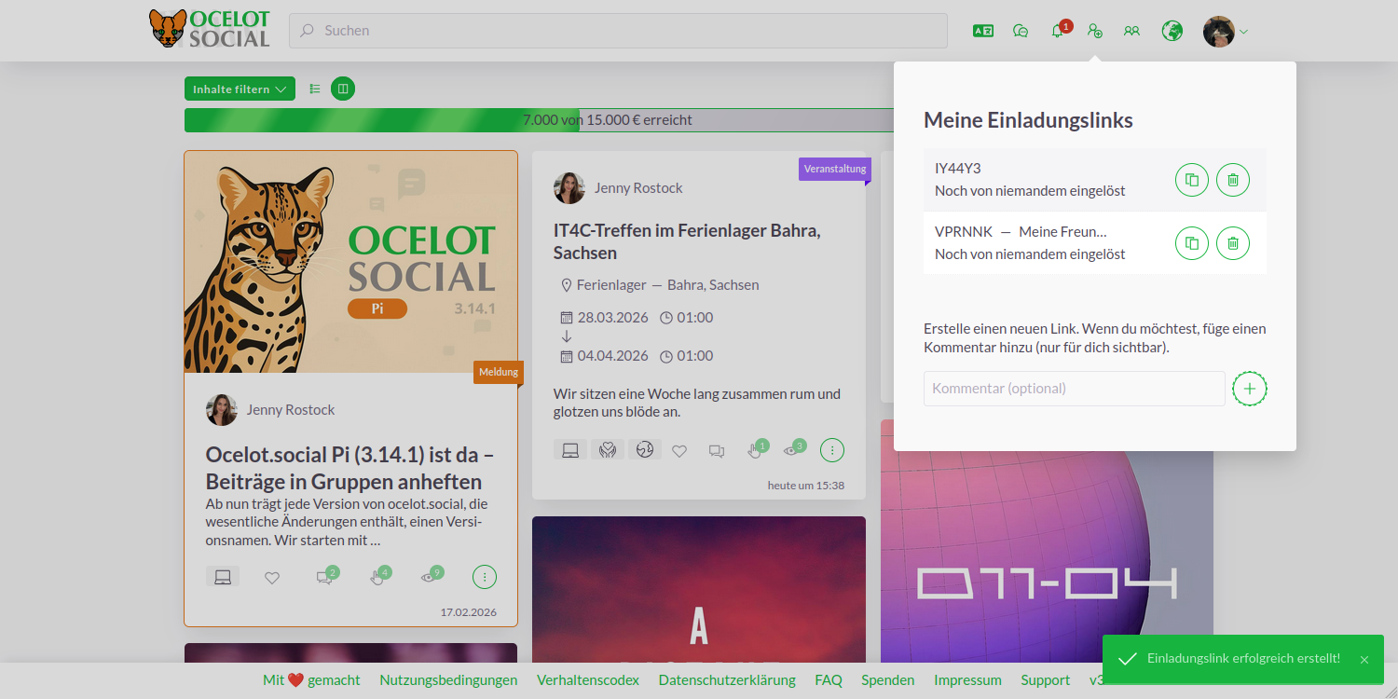The width and height of the screenshot is (1398, 699).
Task: Open the translation language icon
Action: coord(982,31)
